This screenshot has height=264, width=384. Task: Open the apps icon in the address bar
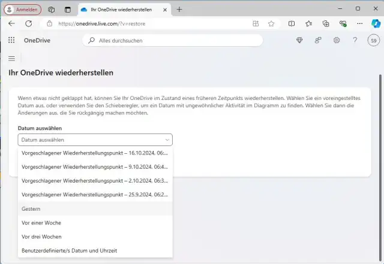[256, 24]
